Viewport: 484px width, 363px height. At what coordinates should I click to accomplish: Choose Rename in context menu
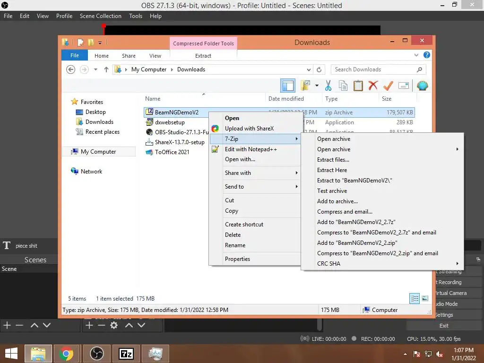255,245
